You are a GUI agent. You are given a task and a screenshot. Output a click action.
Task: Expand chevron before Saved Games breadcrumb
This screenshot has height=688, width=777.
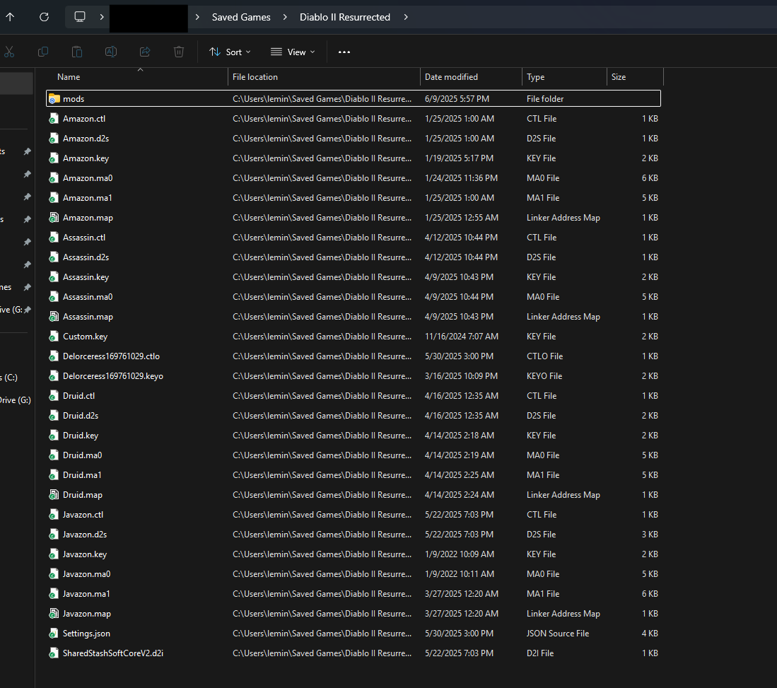click(x=197, y=17)
